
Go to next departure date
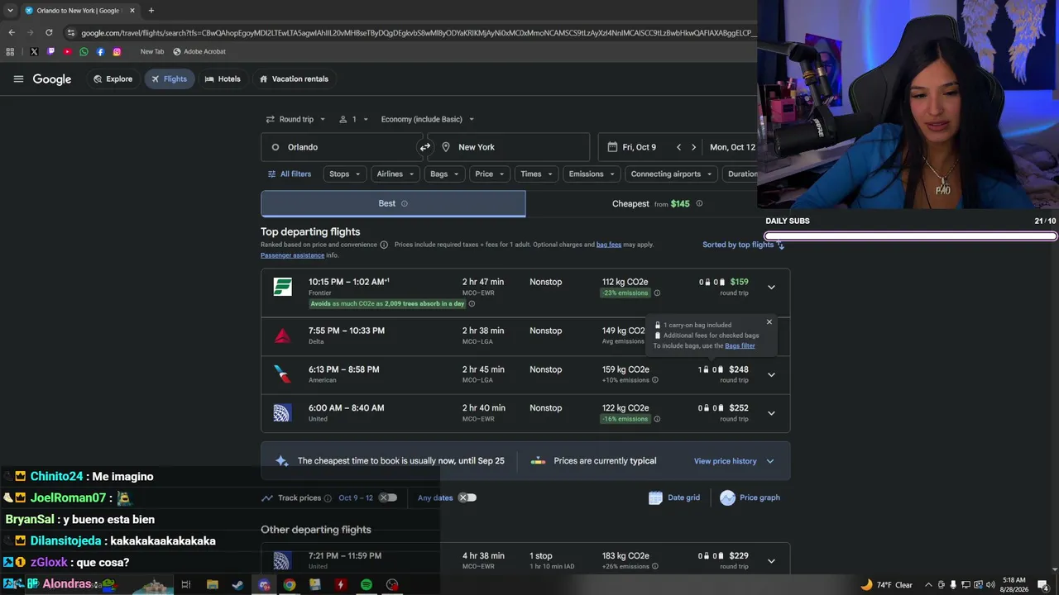(x=693, y=147)
